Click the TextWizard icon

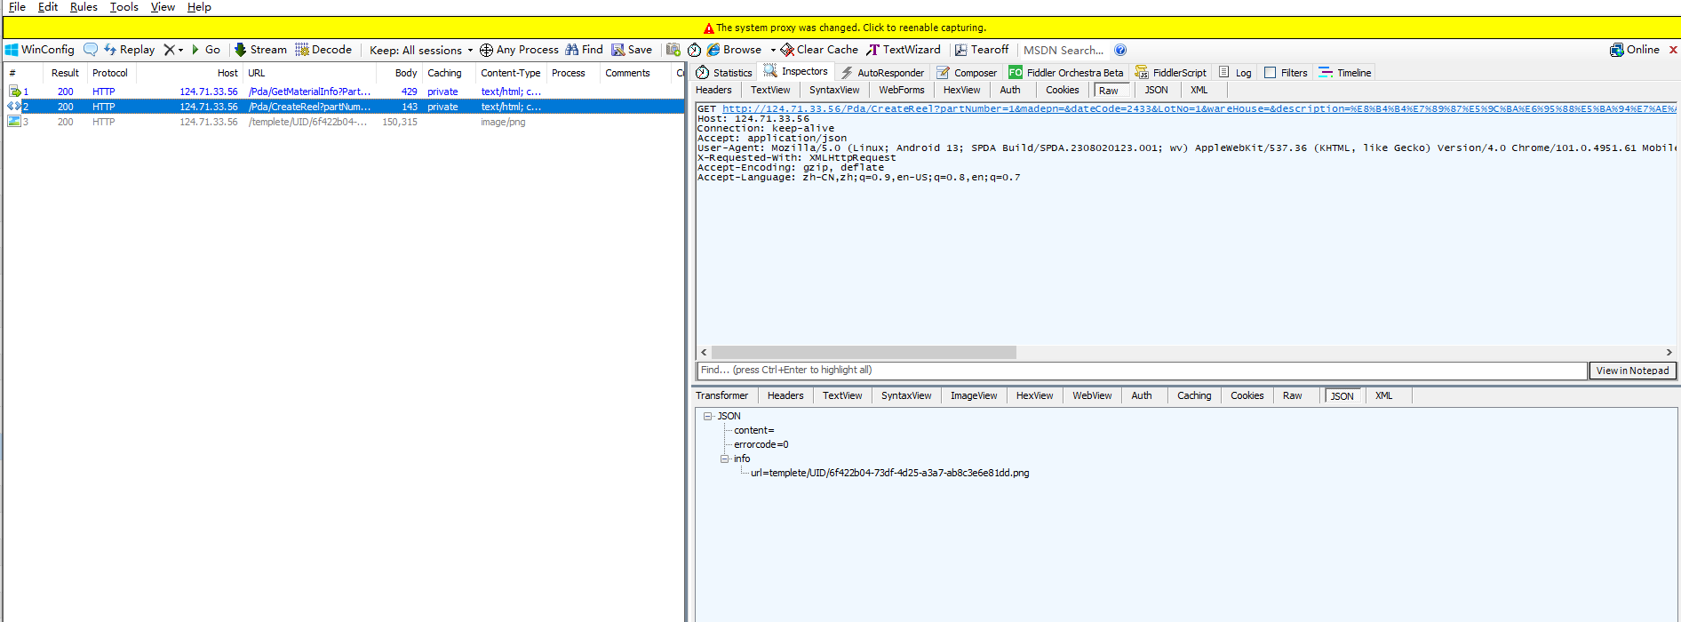pyautogui.click(x=873, y=50)
